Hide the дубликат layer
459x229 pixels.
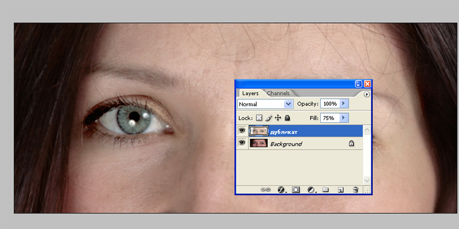(242, 131)
